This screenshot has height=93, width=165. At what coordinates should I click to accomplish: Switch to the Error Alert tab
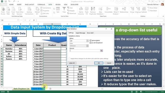(90, 33)
